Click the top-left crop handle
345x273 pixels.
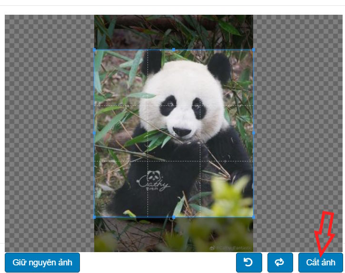pyautogui.click(x=94, y=50)
